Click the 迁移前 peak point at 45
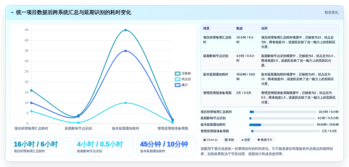This screenshot has width=349, height=167. 126,30
